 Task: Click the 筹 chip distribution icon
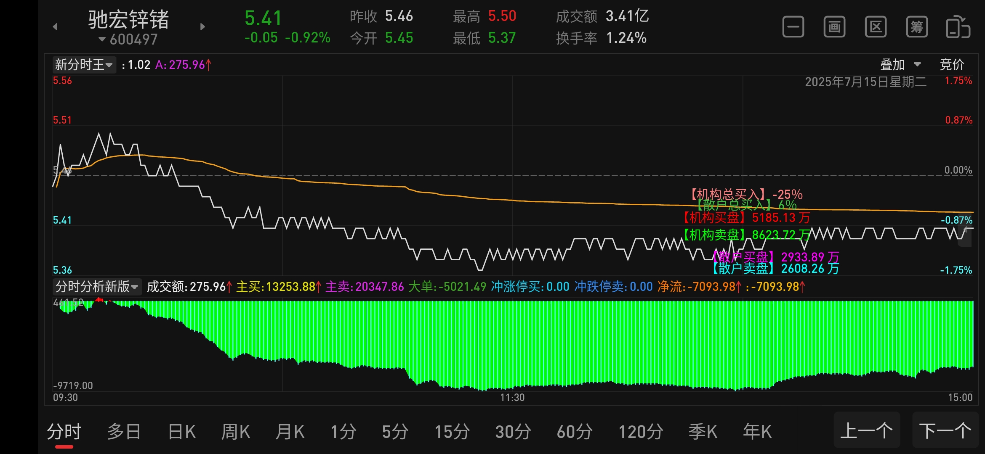point(917,27)
